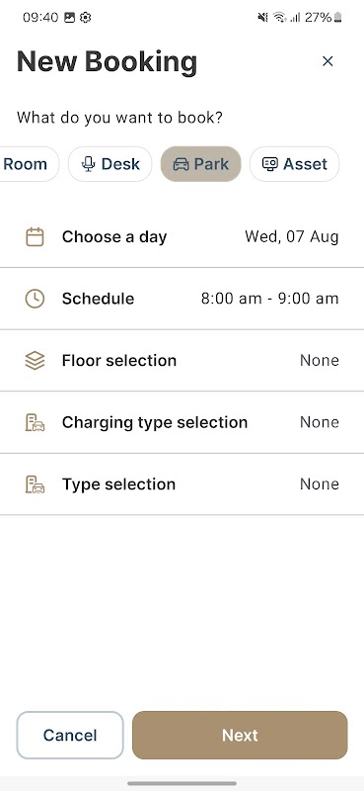Tap the calendar icon beside Choose a day
The image size is (364, 791).
pyautogui.click(x=35, y=236)
